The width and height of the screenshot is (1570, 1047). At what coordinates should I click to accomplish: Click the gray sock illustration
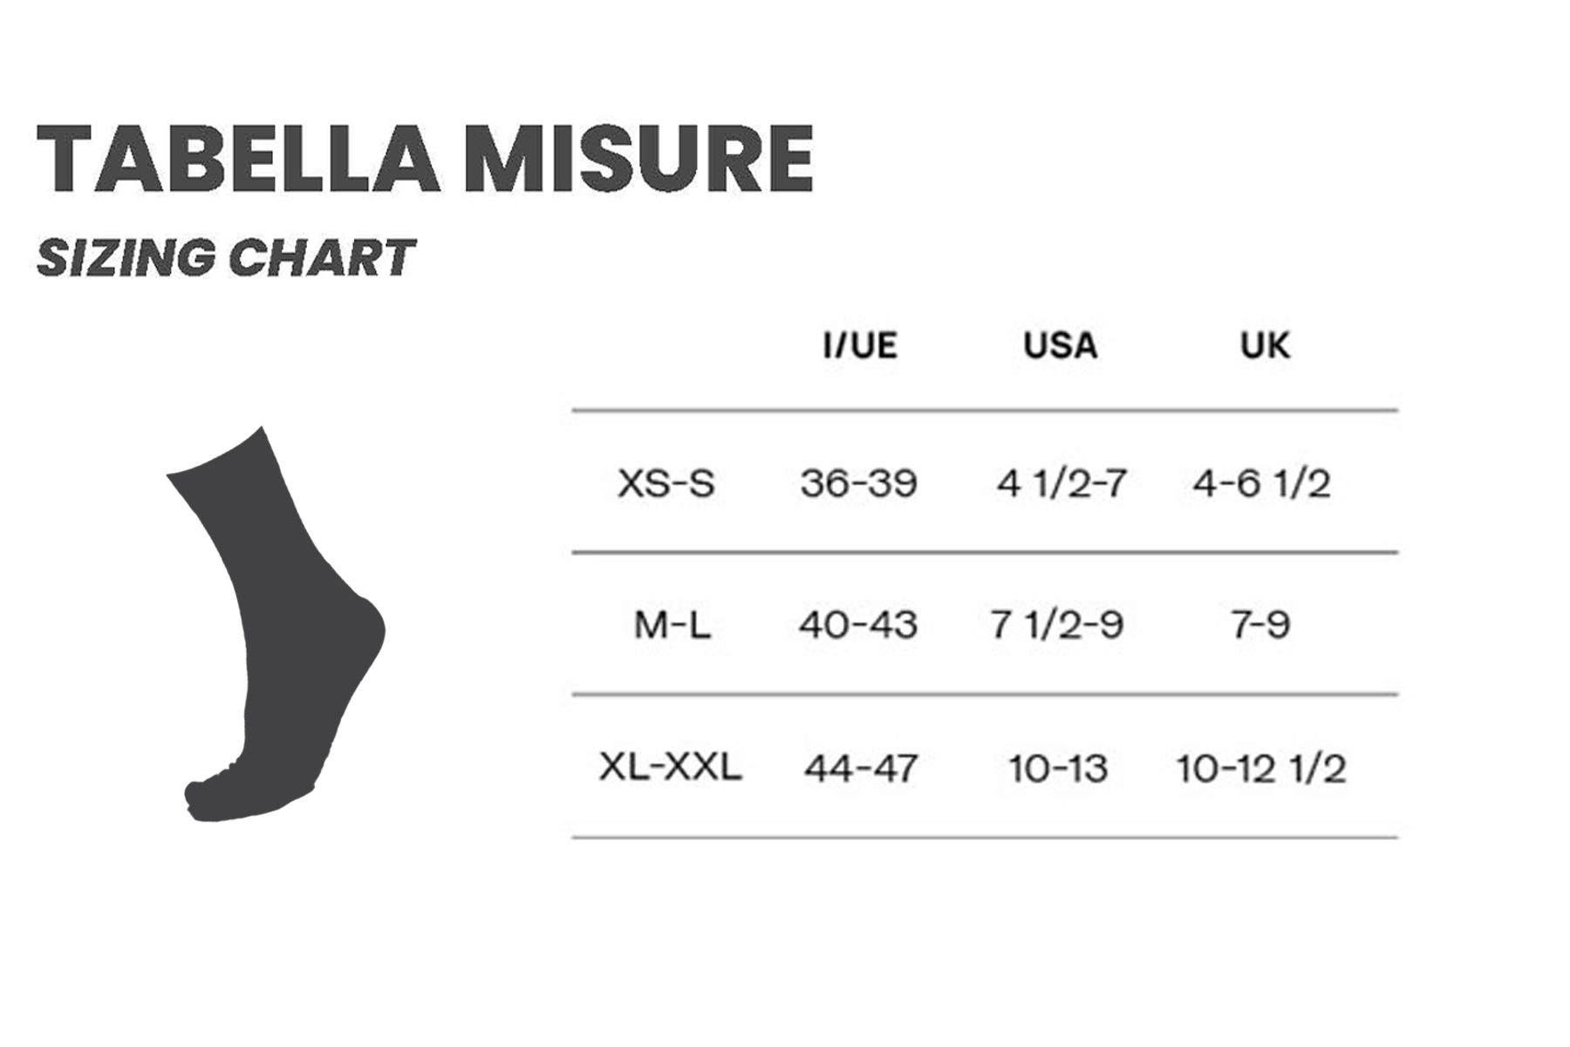pos(276,624)
